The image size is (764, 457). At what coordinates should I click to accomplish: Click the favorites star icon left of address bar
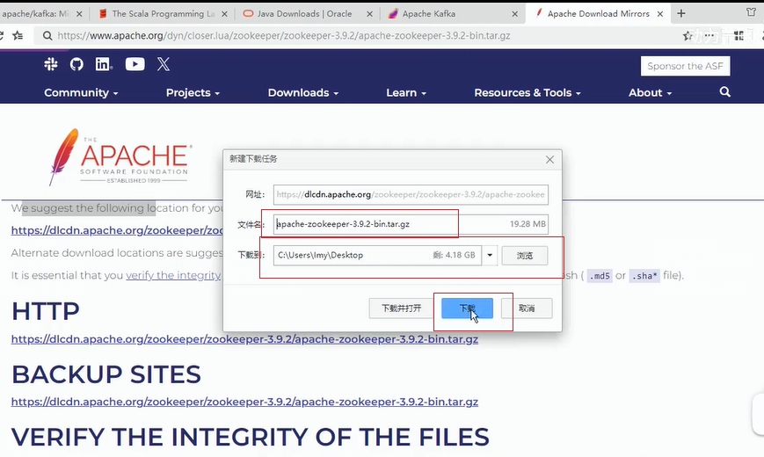click(x=18, y=35)
